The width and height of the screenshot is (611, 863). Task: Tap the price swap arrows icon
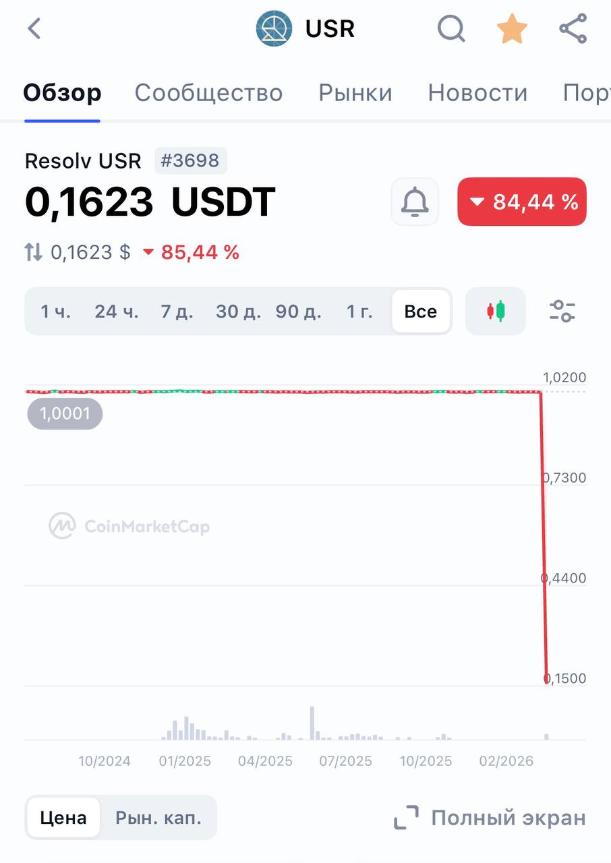pos(34,252)
